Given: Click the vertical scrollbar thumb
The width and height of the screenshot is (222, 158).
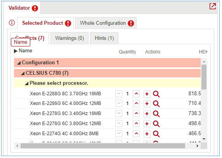Looking at the screenshot, I should [x=204, y=77].
